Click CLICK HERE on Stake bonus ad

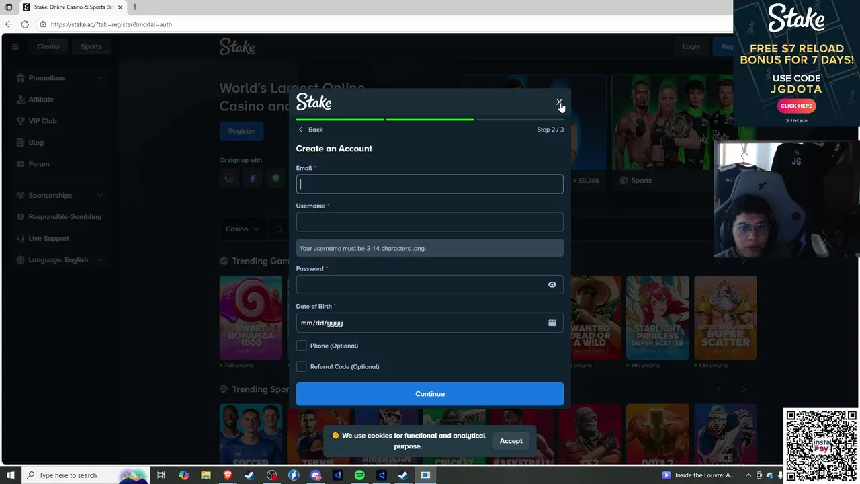pos(796,106)
